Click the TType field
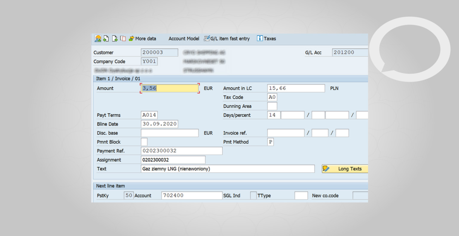 301,195
